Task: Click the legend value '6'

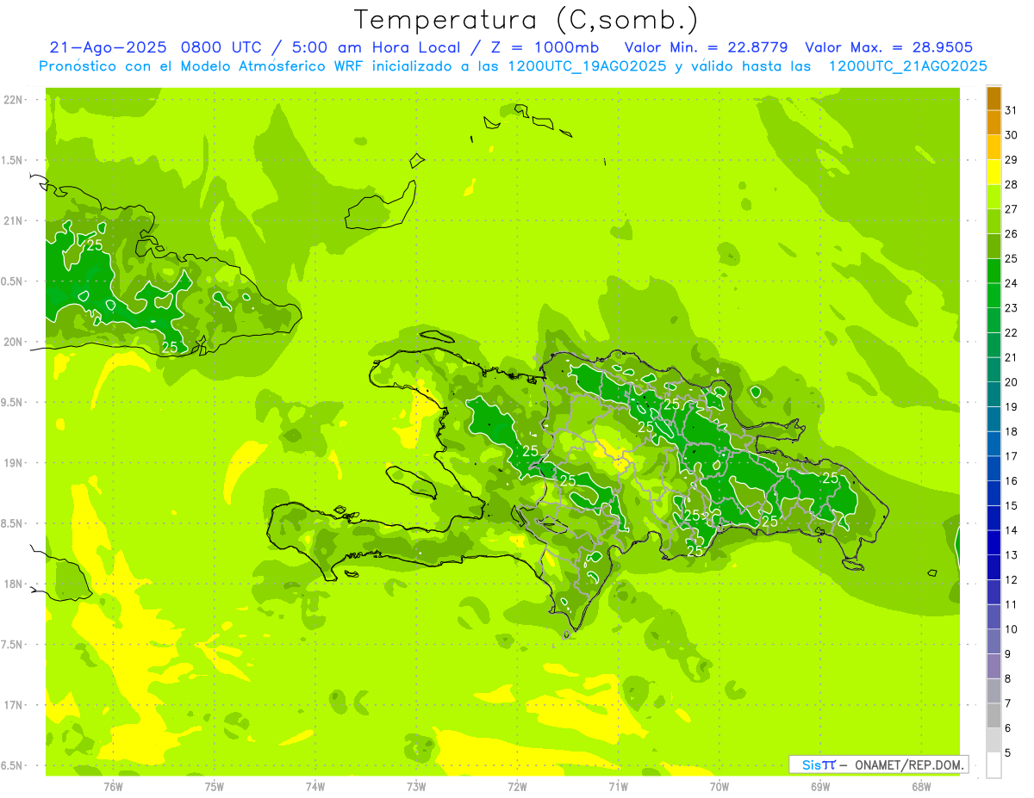Action: point(1008,728)
